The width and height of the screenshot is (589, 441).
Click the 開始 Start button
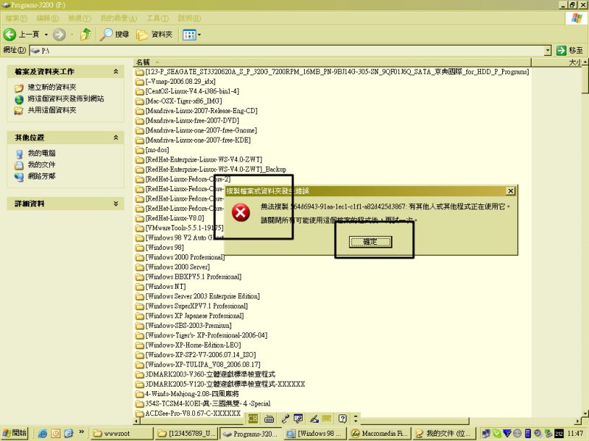14,433
